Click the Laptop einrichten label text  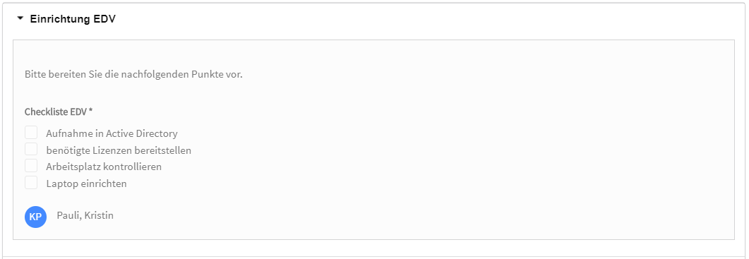[86, 183]
